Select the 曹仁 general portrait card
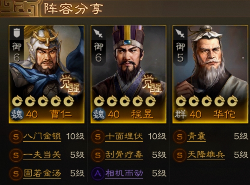 pyautogui.click(x=47, y=74)
